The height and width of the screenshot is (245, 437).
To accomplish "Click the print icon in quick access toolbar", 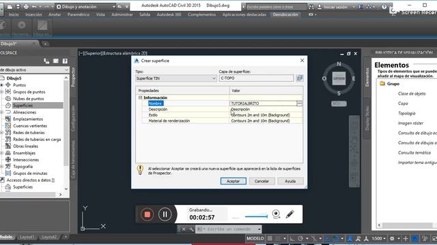I will click(26, 7).
